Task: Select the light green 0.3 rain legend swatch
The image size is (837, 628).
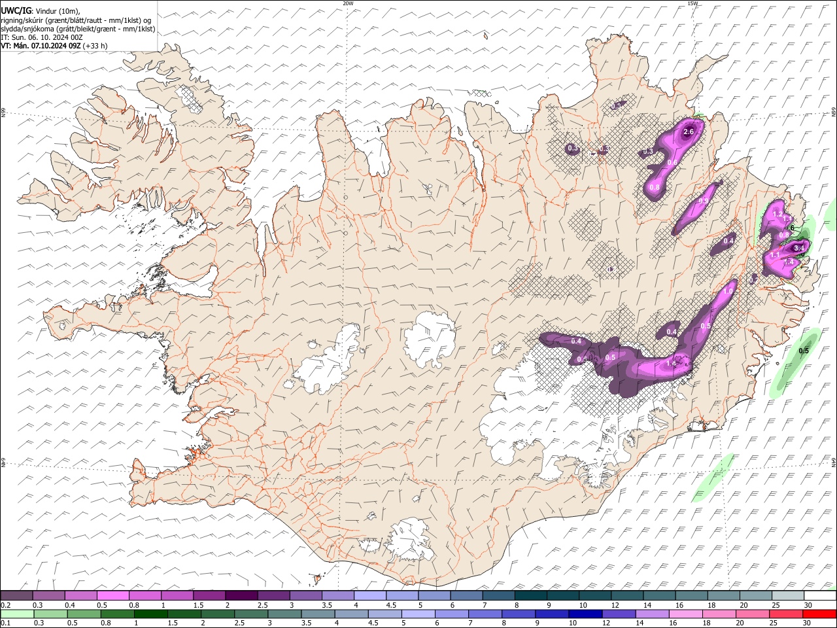Action: (x=50, y=614)
